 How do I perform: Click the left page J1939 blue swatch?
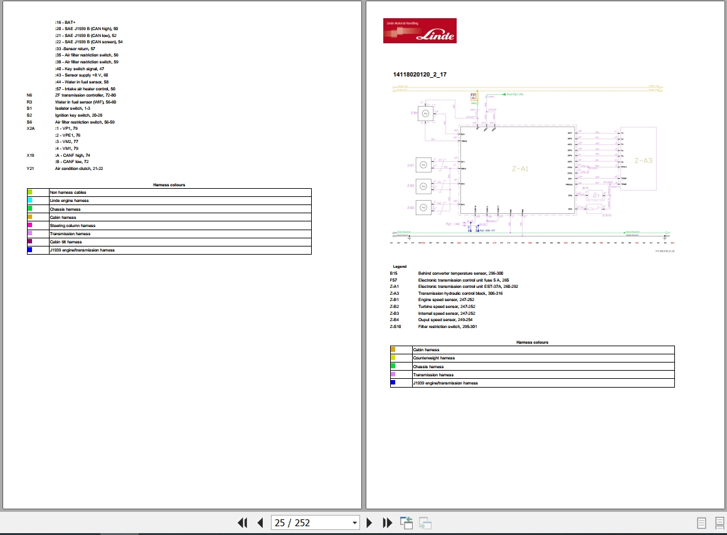pos(29,250)
